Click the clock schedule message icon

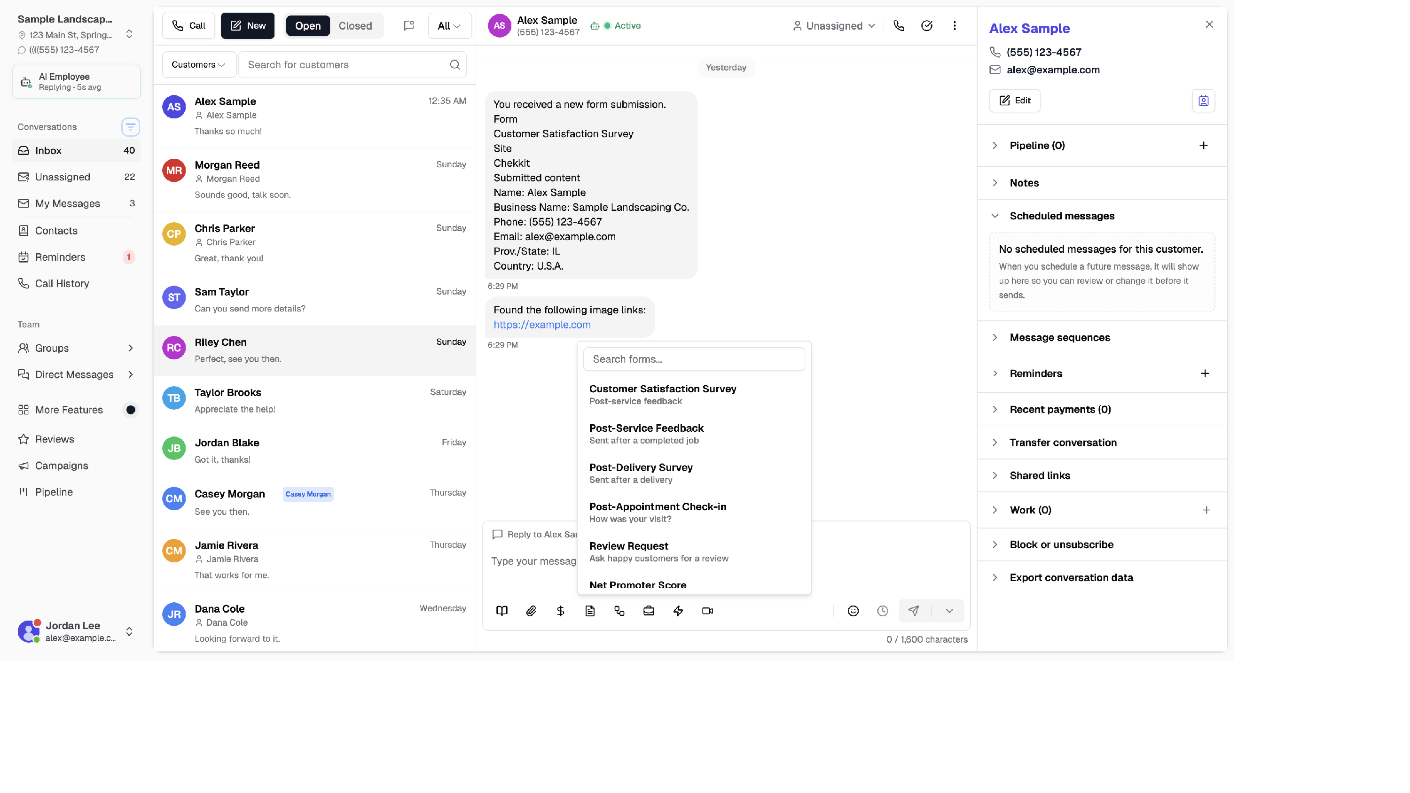coord(882,611)
